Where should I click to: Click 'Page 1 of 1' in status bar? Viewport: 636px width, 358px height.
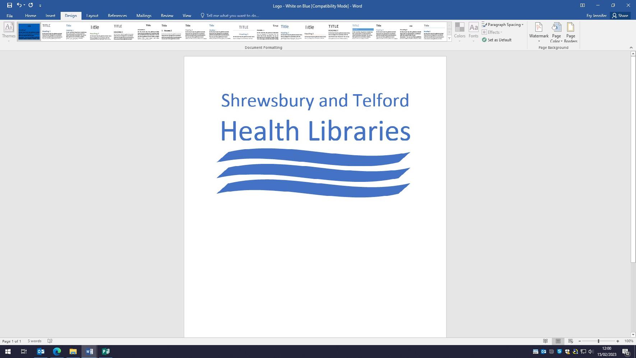point(12,341)
